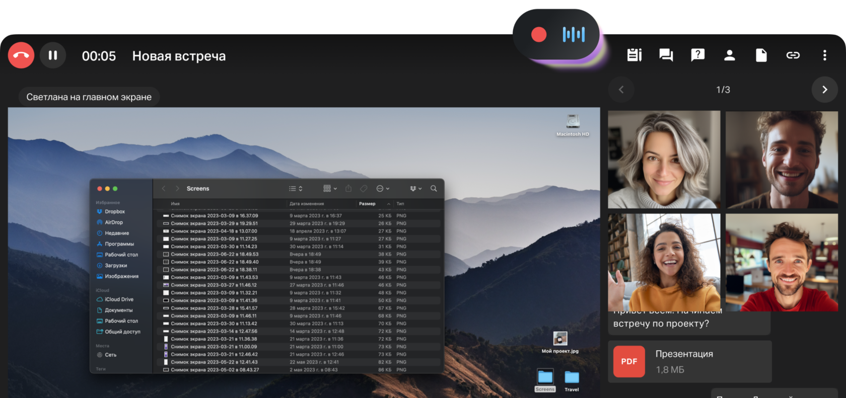Go to next page of participants
This screenshot has height=398, width=846.
point(824,90)
